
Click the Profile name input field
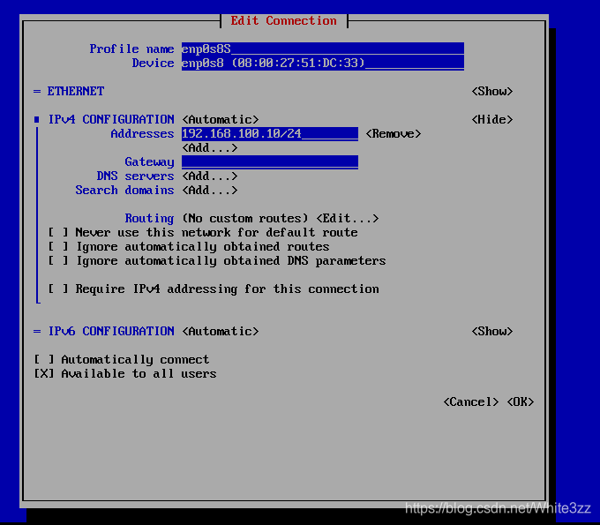323,49
